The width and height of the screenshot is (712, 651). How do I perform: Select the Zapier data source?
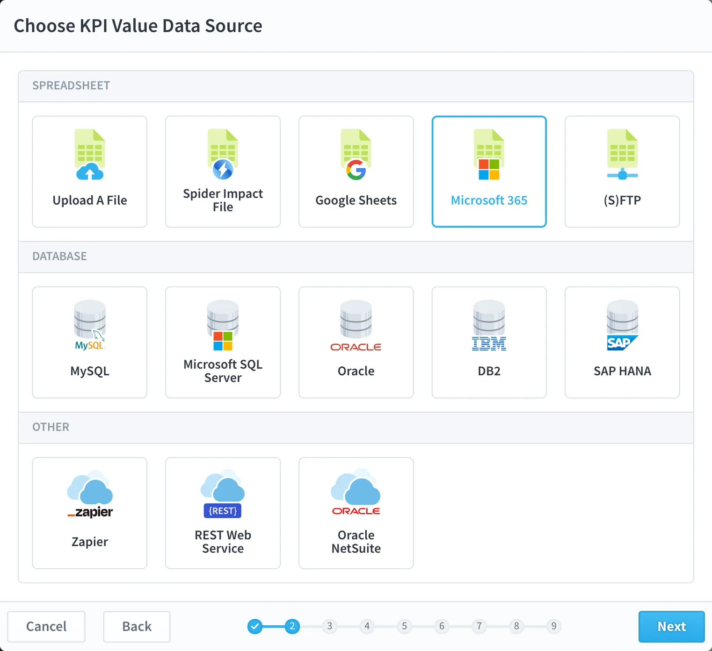point(90,513)
